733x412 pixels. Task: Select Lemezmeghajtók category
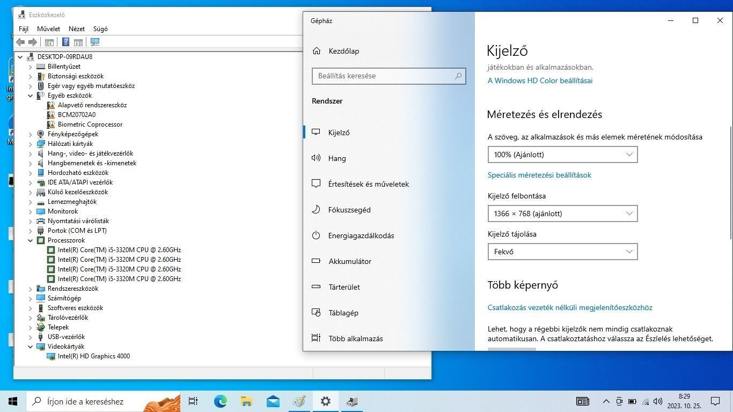tap(72, 202)
